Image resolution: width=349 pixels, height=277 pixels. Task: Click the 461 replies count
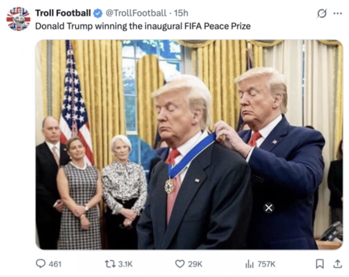tap(55, 264)
